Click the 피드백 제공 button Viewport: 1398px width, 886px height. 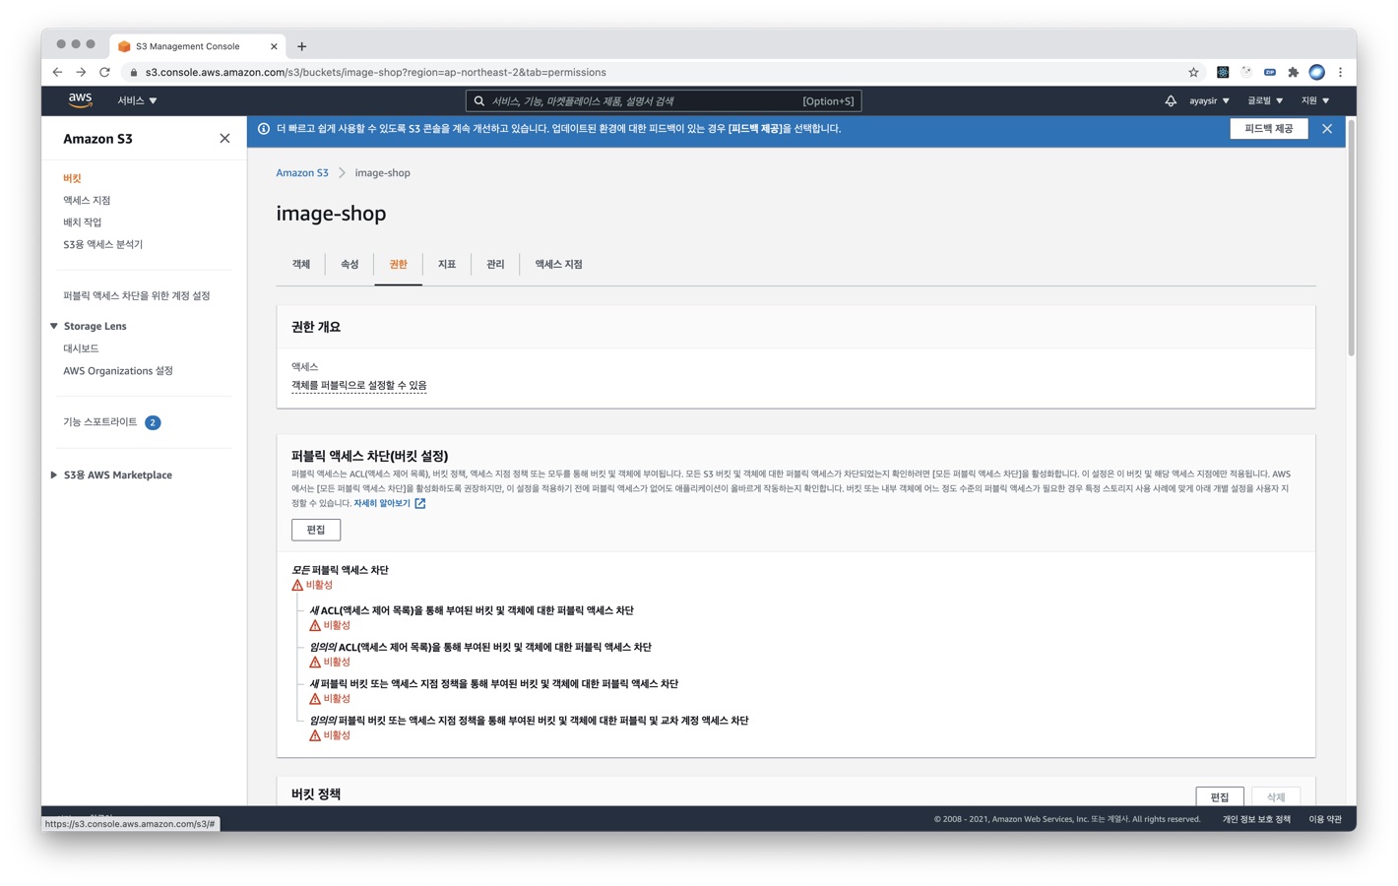point(1268,129)
